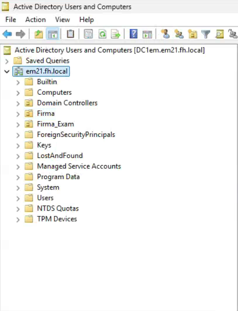
Task: Go back with the blue Back arrow
Action: (7, 34)
